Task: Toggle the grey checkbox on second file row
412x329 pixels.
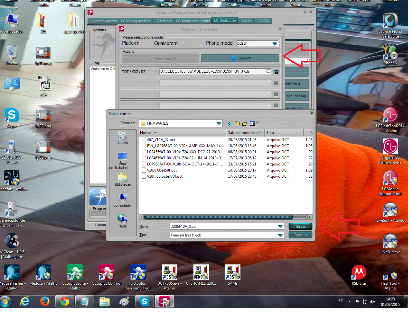Action: tap(276, 83)
